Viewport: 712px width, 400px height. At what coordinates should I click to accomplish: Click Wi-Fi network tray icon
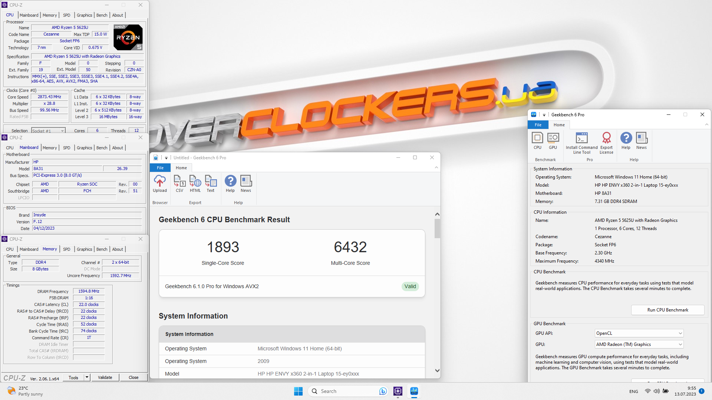(x=647, y=391)
